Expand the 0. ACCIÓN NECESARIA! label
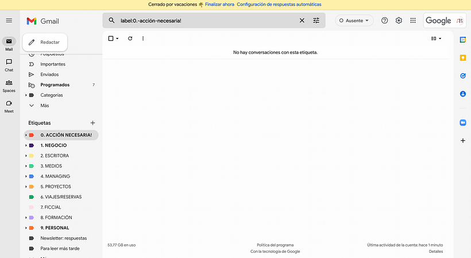The width and height of the screenshot is (471, 258). pos(26,135)
